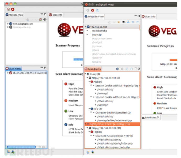
Task: Click the front Subgraph Vega window title bar
Action: point(130,4)
